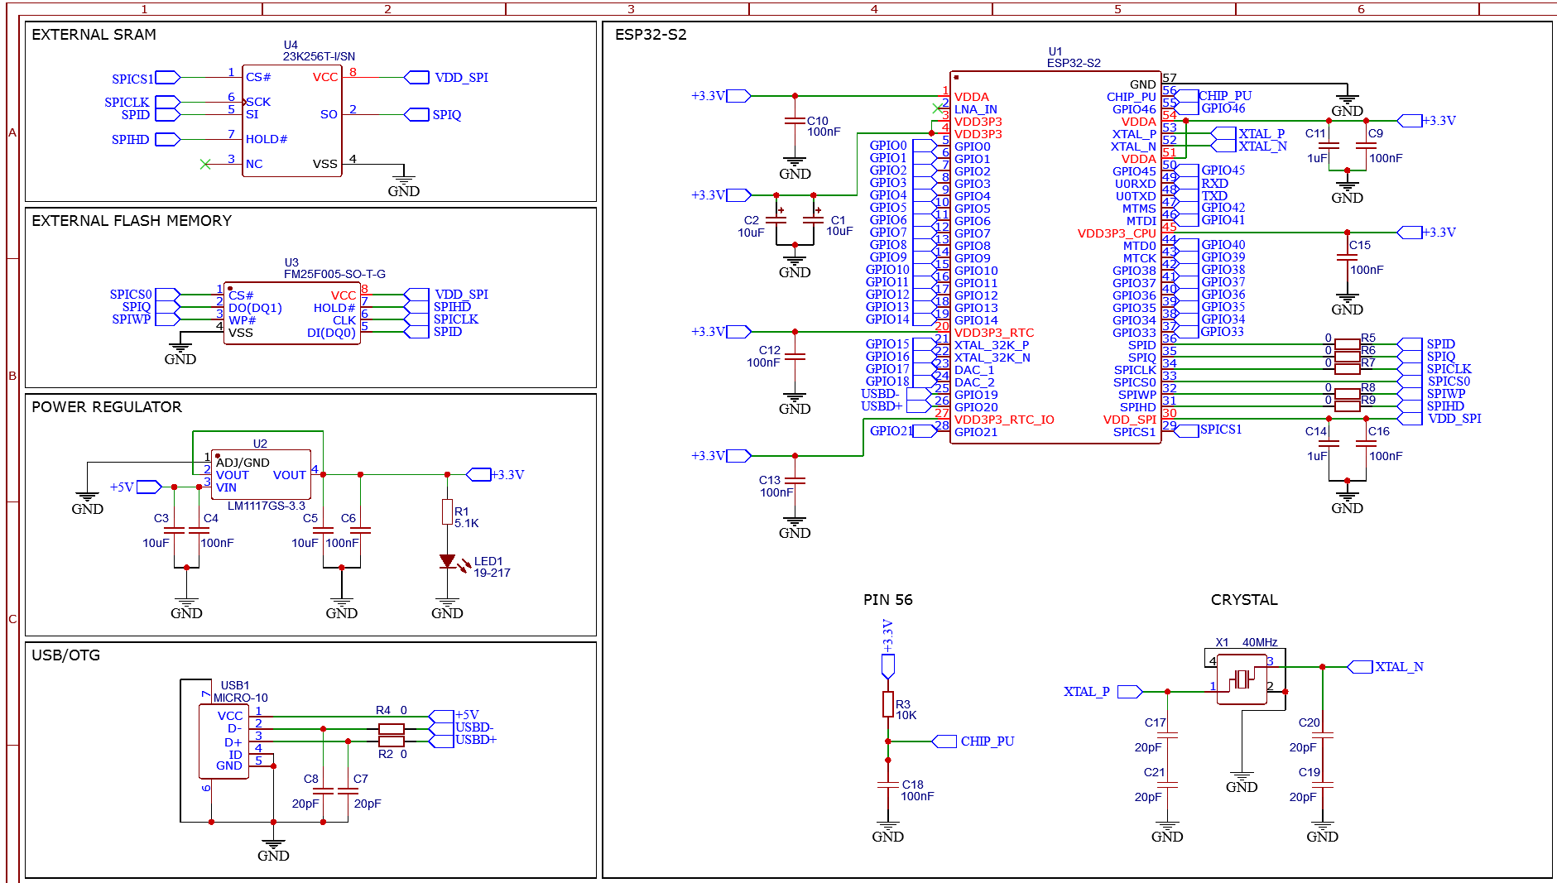
Task: Select resistor R5 on SPID line
Action: [x=1347, y=343]
